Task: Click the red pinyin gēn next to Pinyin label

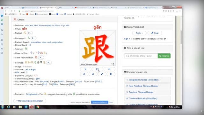Action: (x=25, y=29)
